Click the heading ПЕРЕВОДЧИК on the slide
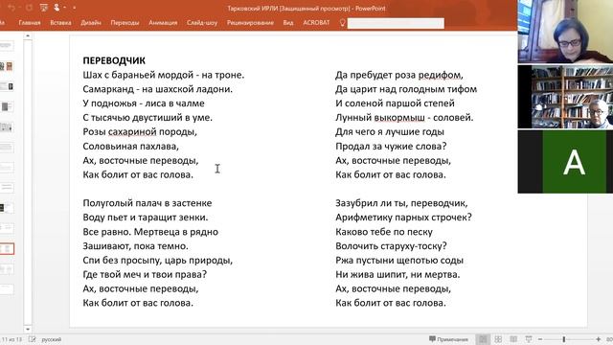613x345 pixels. 114,60
